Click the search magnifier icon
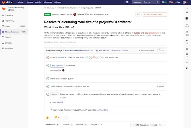The height and width of the screenshot is (128, 191). (158, 2)
